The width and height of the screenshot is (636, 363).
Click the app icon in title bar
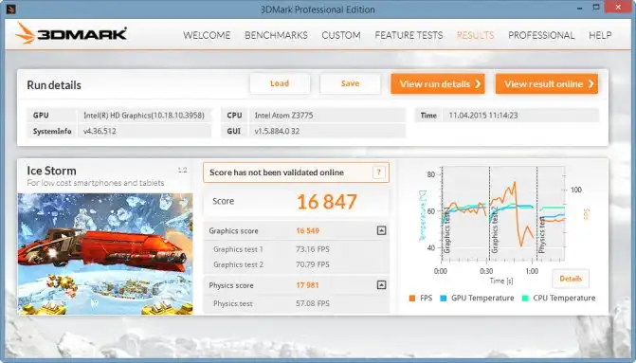pyautogui.click(x=11, y=9)
